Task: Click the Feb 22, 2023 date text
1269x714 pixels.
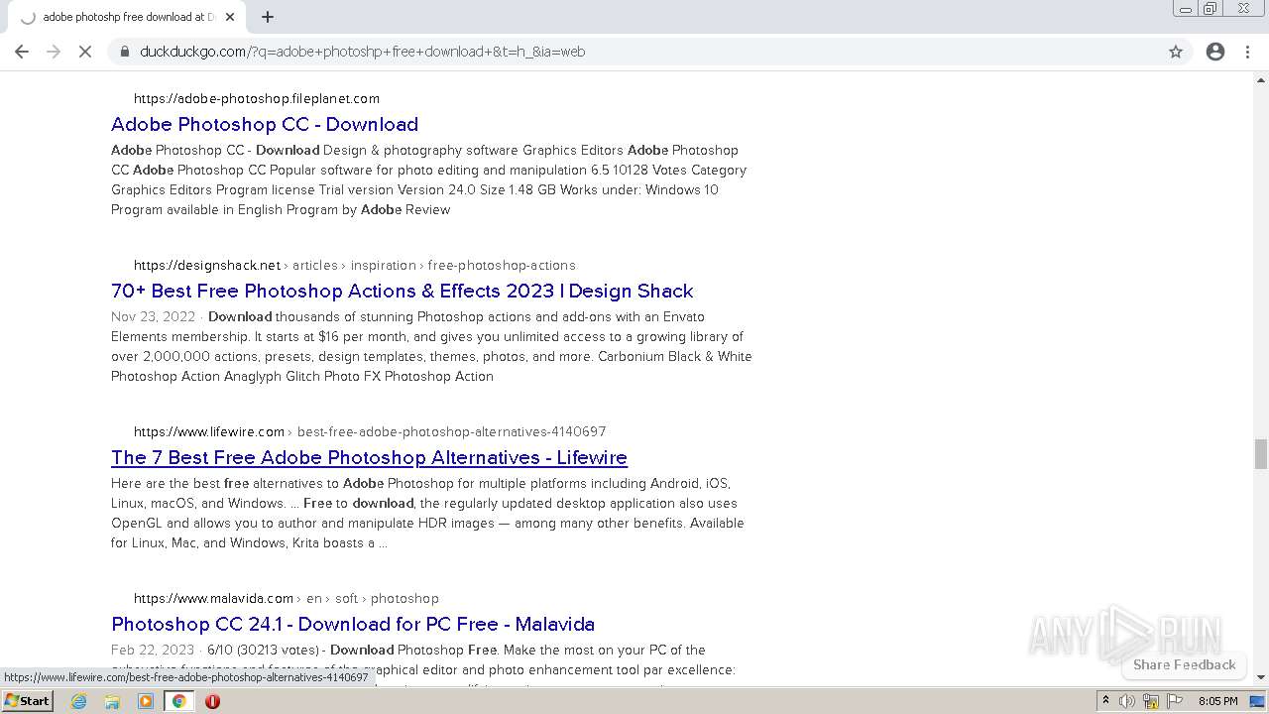Action: (153, 650)
